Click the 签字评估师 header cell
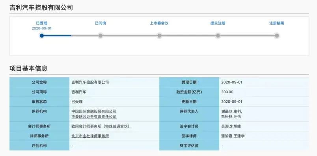 coord(189,146)
